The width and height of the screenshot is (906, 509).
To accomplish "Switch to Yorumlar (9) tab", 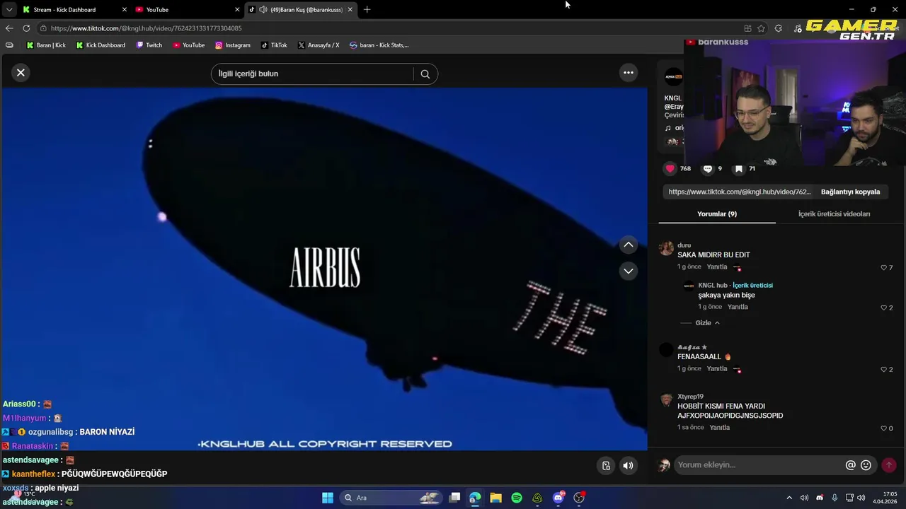I will (716, 213).
